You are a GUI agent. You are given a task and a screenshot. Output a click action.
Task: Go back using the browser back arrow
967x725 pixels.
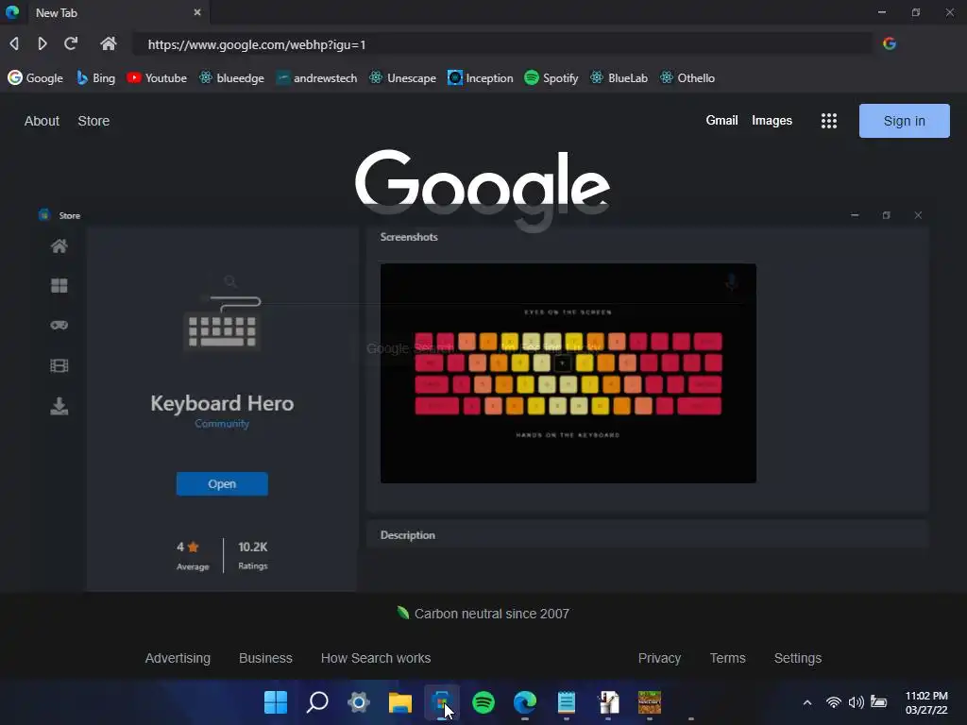click(14, 43)
